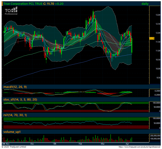This screenshot has height=149, width=162.
Task: Click the +0.20 price change value
Action: (59, 4)
